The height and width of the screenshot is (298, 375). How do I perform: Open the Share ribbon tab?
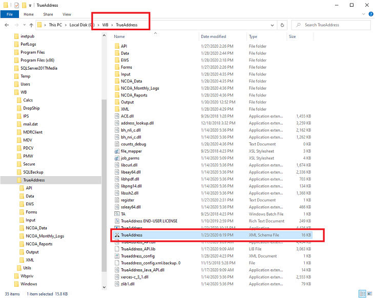[x=48, y=14]
